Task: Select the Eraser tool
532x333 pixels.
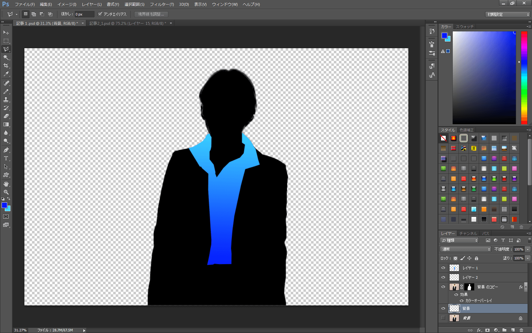Action: tap(6, 116)
